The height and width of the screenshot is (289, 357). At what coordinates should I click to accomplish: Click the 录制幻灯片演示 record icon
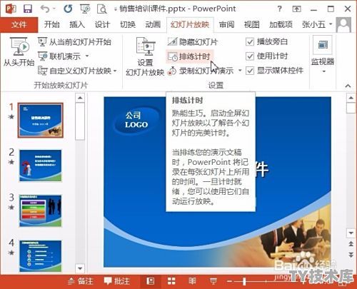coord(172,71)
